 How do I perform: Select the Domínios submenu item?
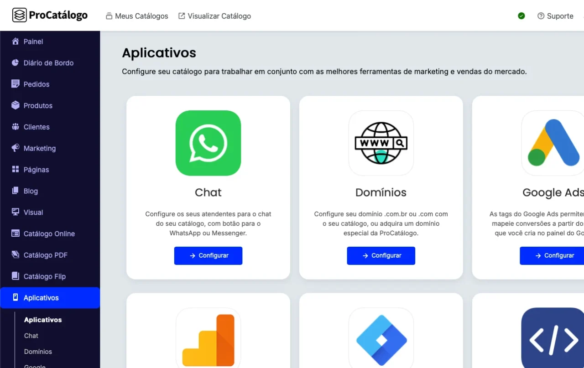click(x=38, y=352)
